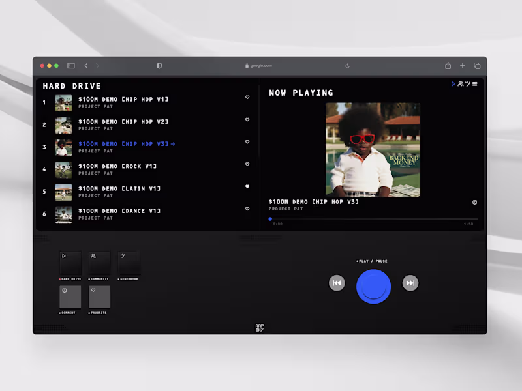Viewport: 522px width, 391px height.
Task: Click the Backend Money album artwork
Action: [x=373, y=150]
